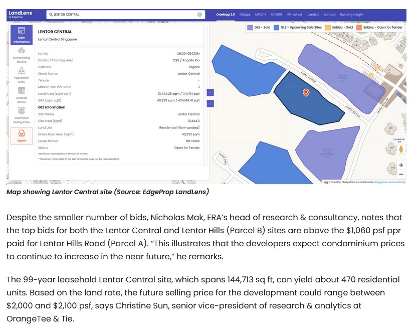Clear the LENTOR CENTRAL search text

coord(199,15)
